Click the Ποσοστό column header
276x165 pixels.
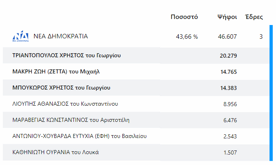tap(184, 17)
